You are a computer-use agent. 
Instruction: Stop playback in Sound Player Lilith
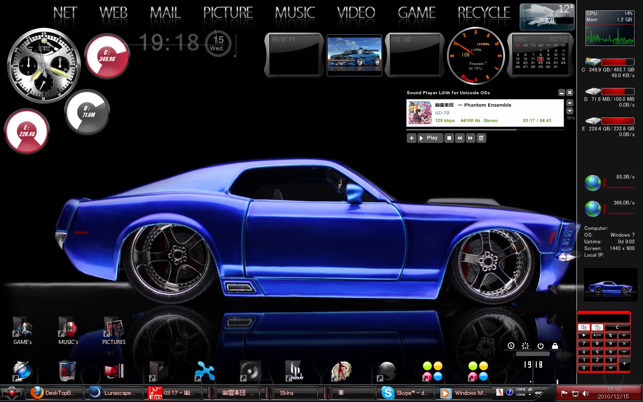click(x=449, y=138)
